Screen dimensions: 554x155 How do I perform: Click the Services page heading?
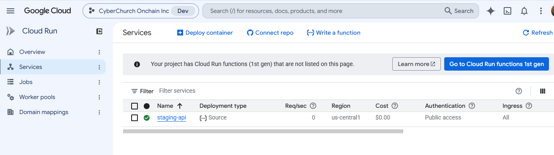pos(137,33)
